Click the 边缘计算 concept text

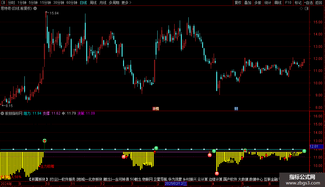(215, 179)
